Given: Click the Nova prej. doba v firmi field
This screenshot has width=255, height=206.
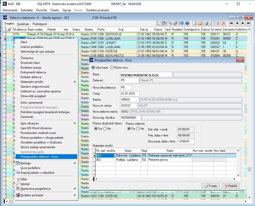Looking at the screenshot, I should tap(186, 141).
